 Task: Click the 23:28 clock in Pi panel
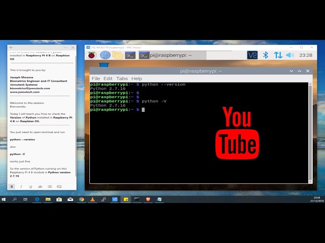pyautogui.click(x=306, y=55)
